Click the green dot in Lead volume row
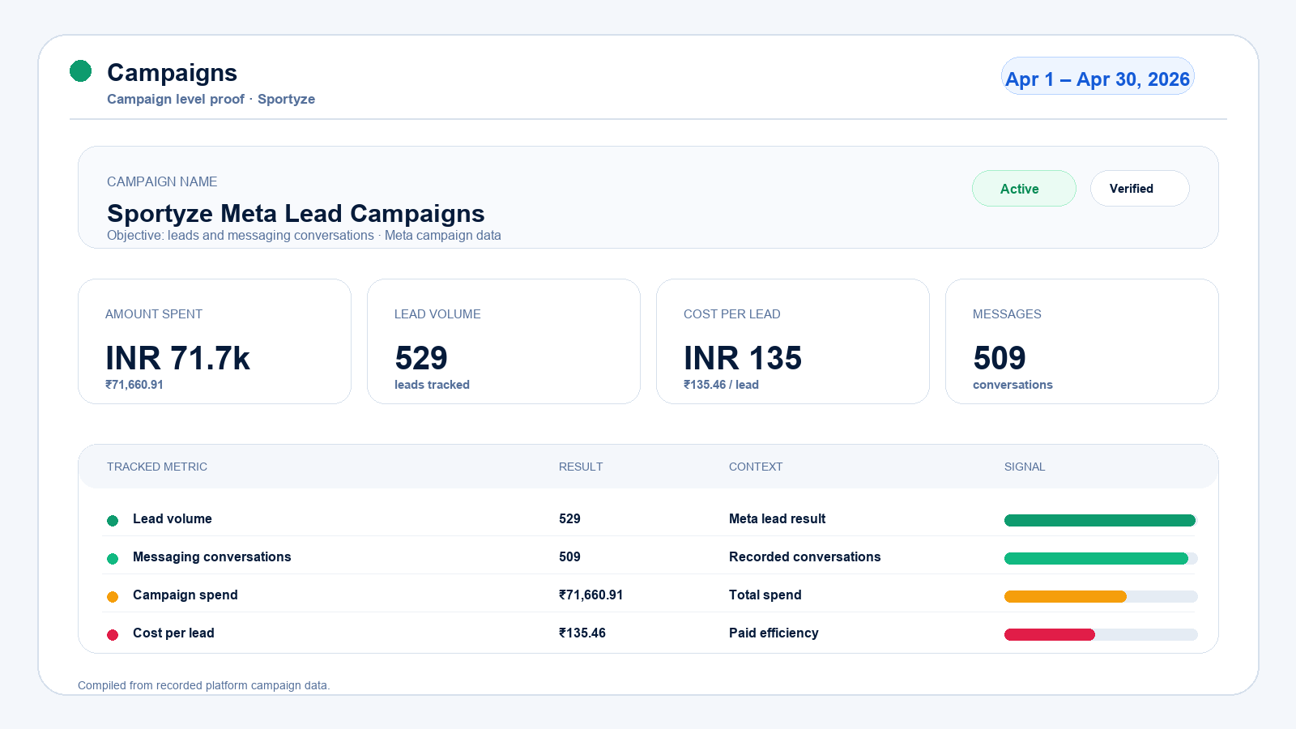 click(x=113, y=521)
